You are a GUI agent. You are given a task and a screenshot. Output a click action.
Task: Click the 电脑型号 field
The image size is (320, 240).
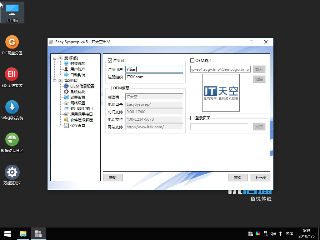click(x=154, y=104)
